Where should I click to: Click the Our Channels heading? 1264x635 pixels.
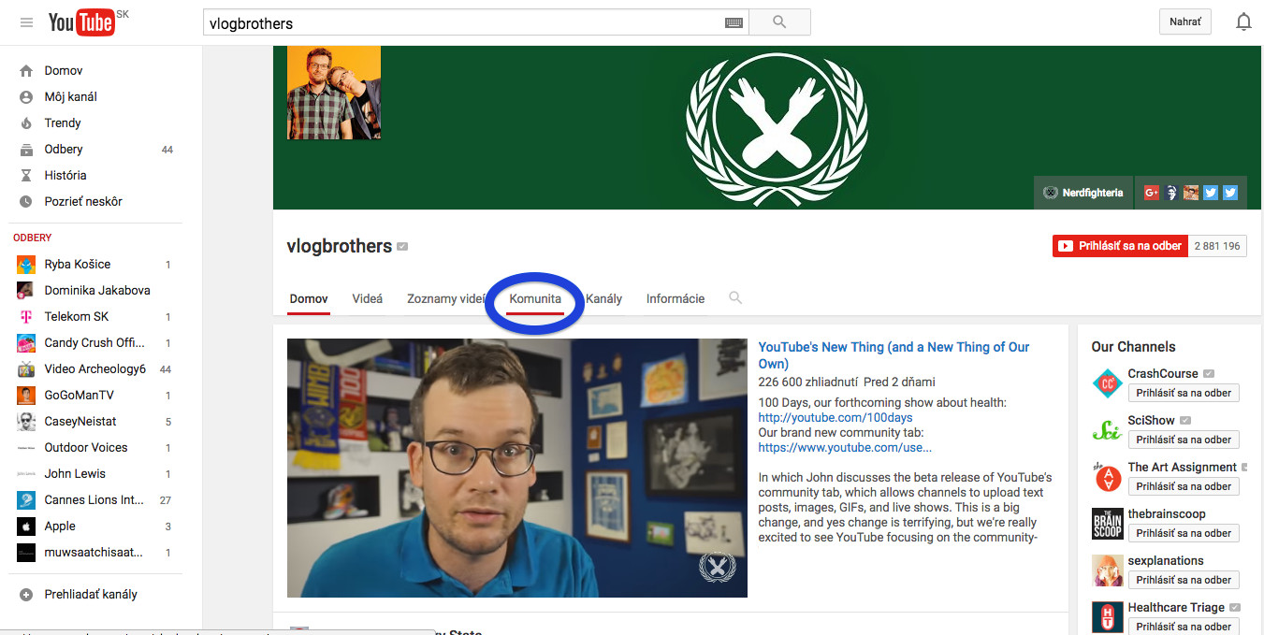pos(1133,346)
